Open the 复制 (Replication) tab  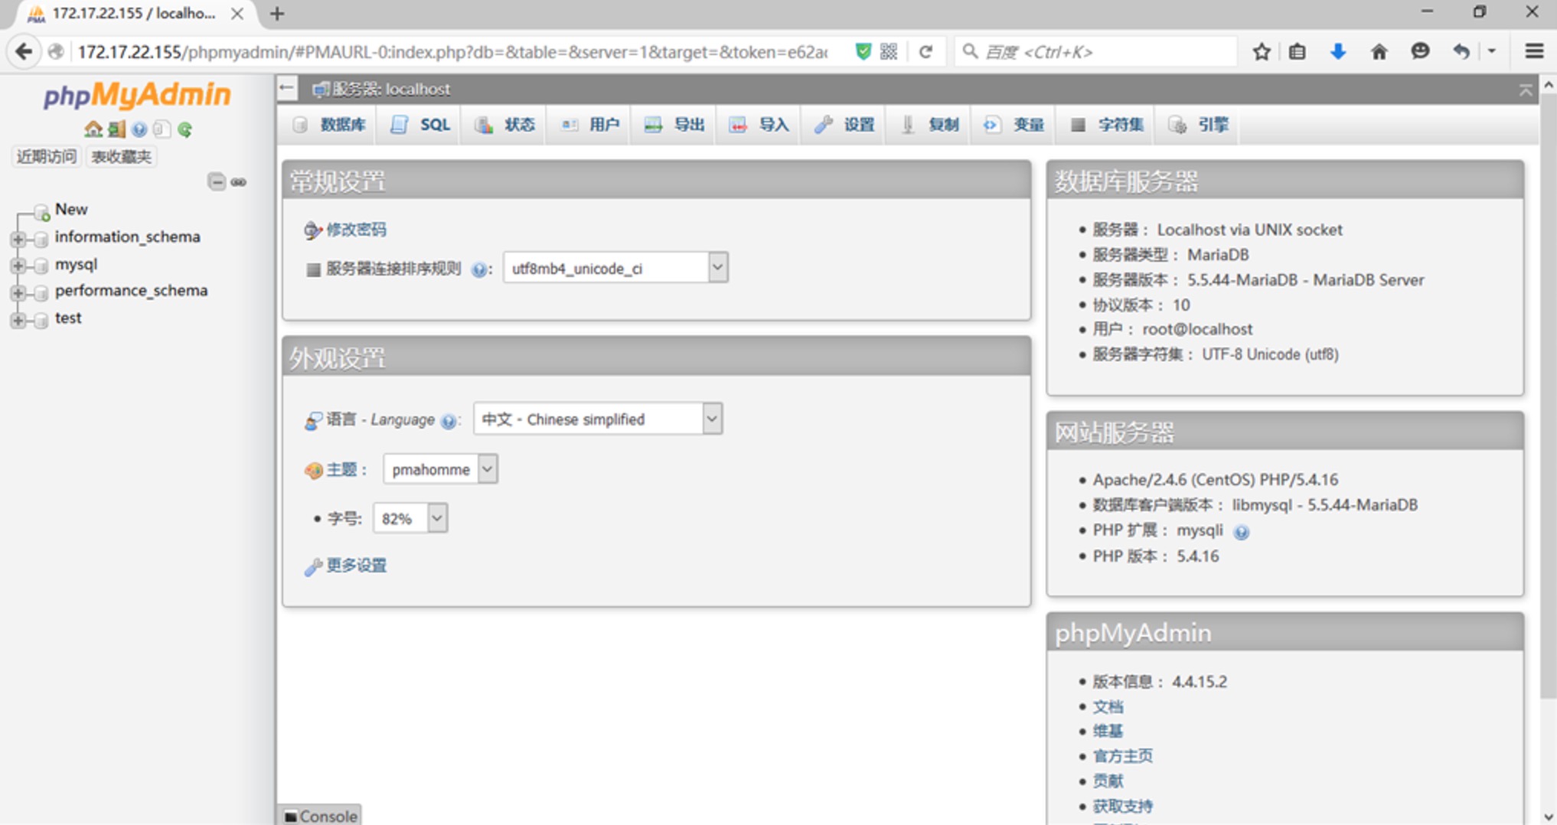click(929, 125)
